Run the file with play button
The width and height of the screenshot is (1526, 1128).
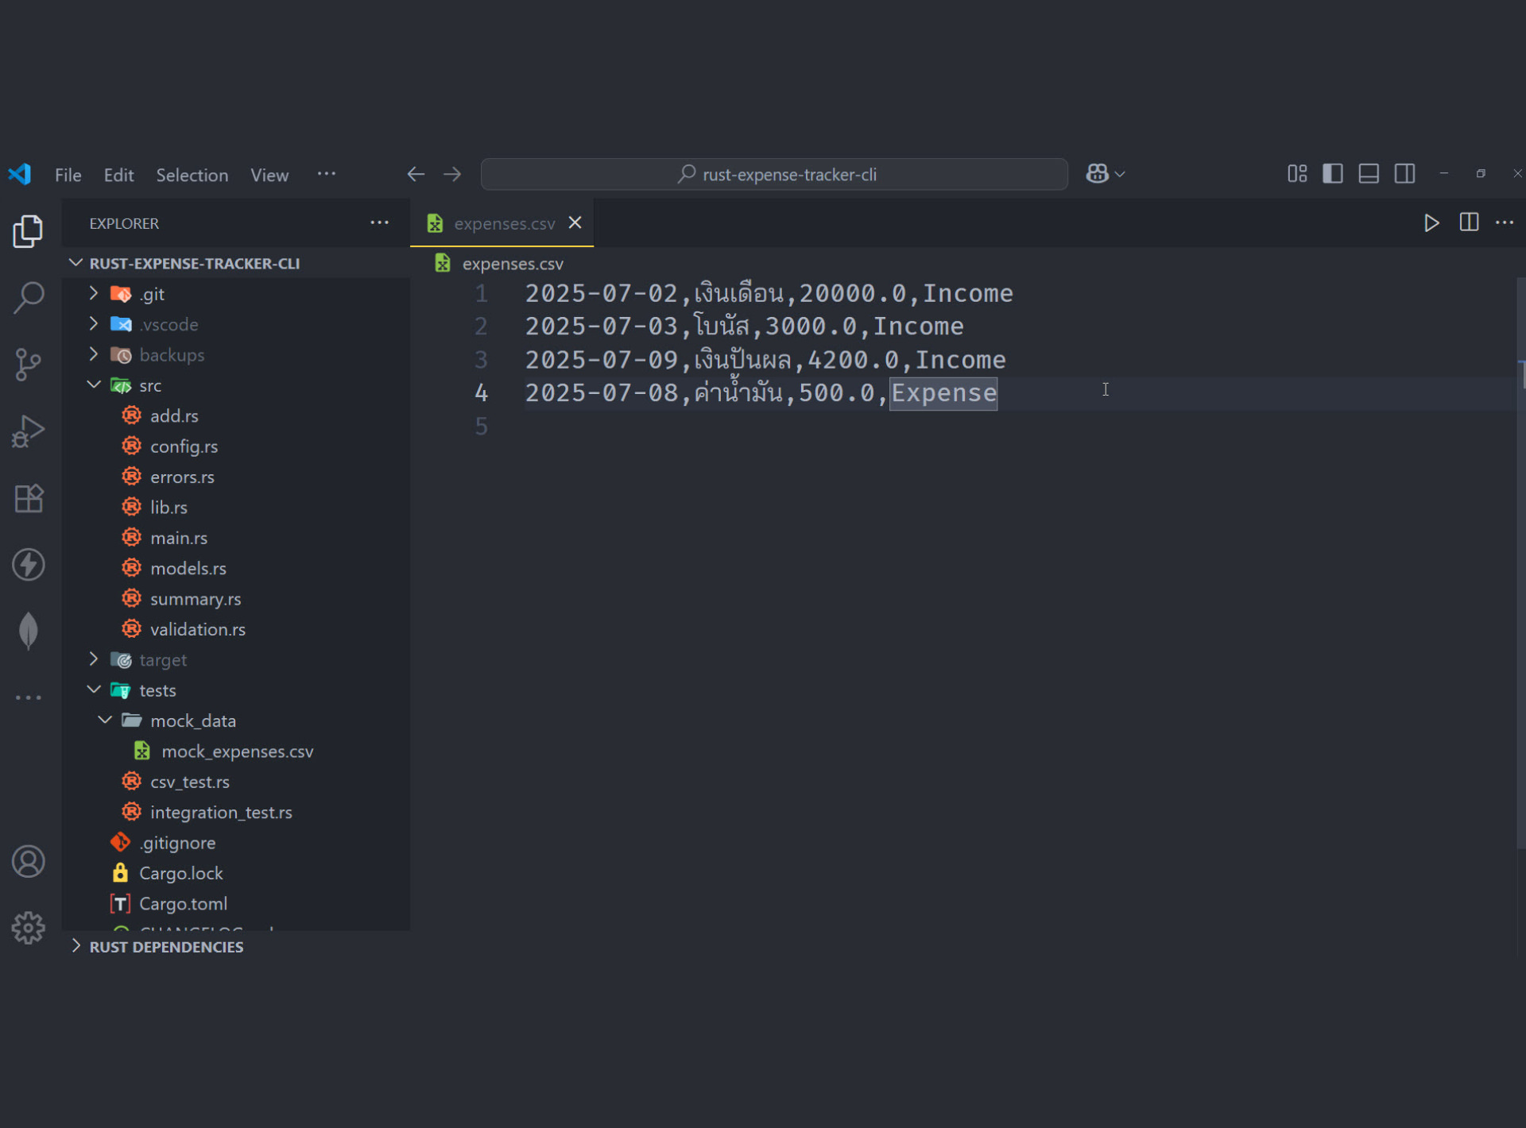(x=1431, y=223)
